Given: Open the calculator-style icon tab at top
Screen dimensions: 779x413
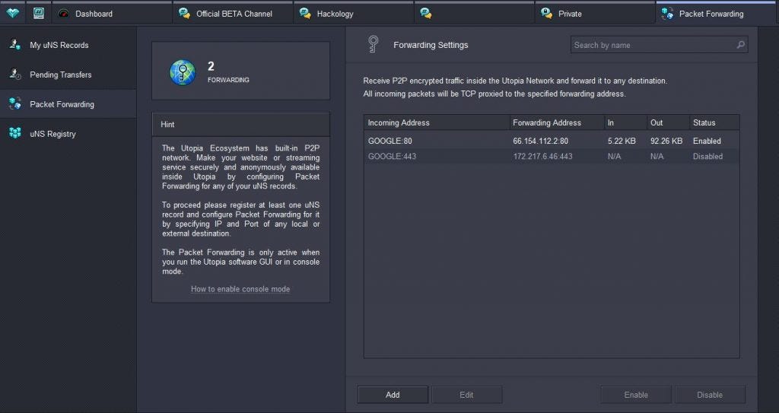Looking at the screenshot, I should [39, 14].
